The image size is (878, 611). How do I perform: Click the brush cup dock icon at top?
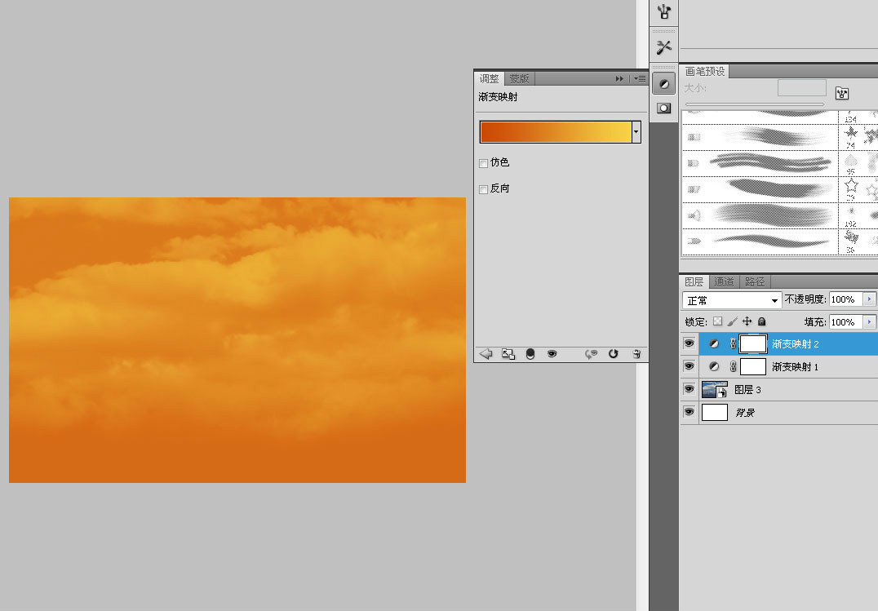coord(664,11)
